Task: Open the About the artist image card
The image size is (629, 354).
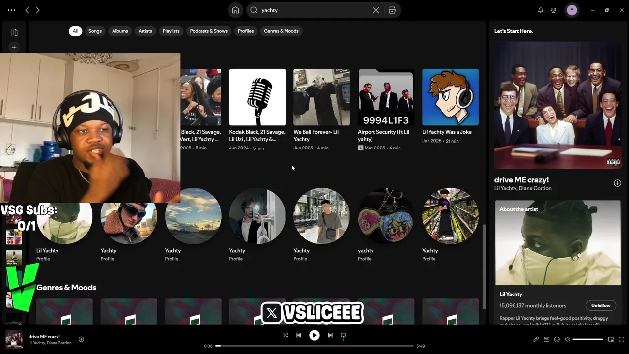Action: [x=558, y=243]
